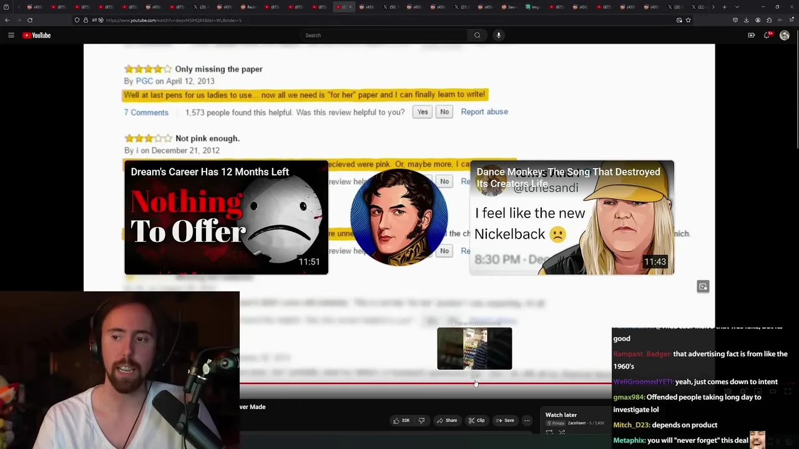Image resolution: width=799 pixels, height=449 pixels.
Task: Click the "7 Comments" link in review
Action: pyautogui.click(x=146, y=112)
